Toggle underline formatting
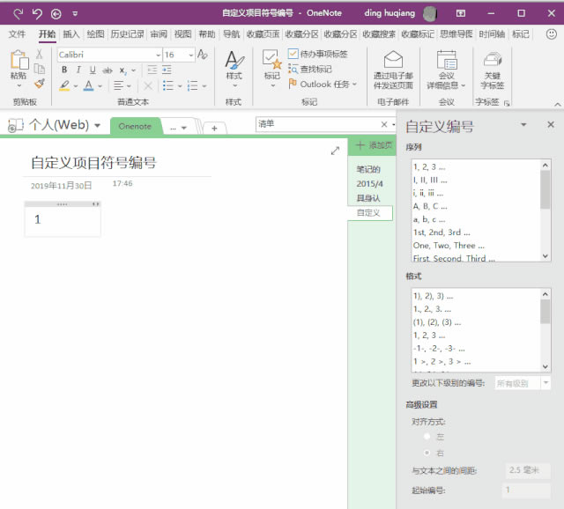Screen dimensions: 564x509 (x=93, y=70)
